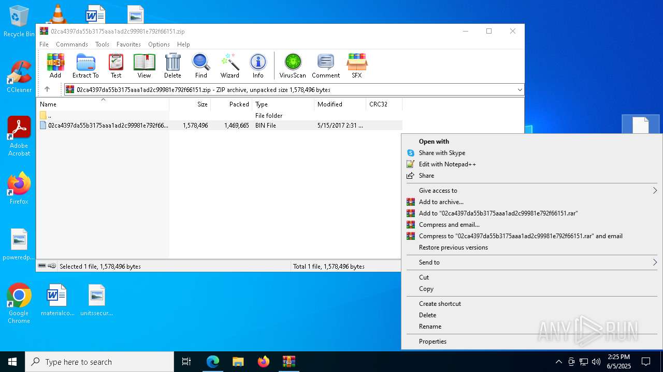Image resolution: width=663 pixels, height=372 pixels.
Task: Open the File menu
Action: pyautogui.click(x=44, y=44)
